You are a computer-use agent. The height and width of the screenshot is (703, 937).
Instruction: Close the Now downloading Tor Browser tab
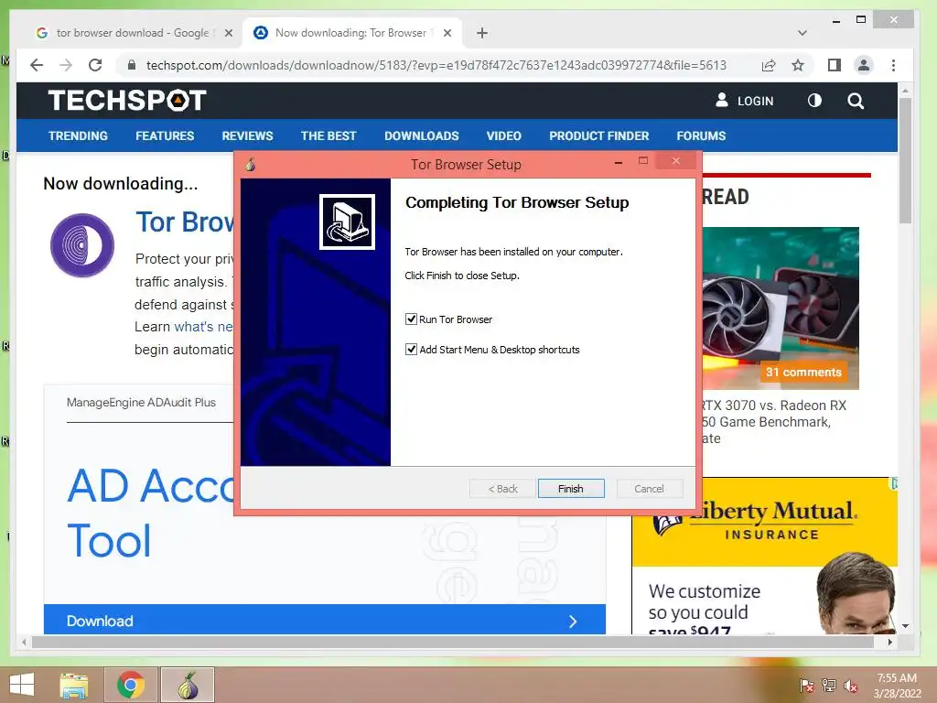pyautogui.click(x=447, y=33)
